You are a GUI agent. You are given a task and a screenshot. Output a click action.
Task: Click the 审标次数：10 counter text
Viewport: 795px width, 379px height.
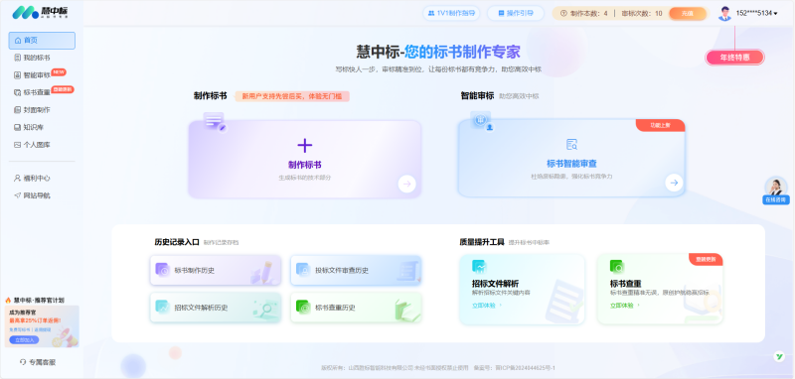pyautogui.click(x=641, y=14)
